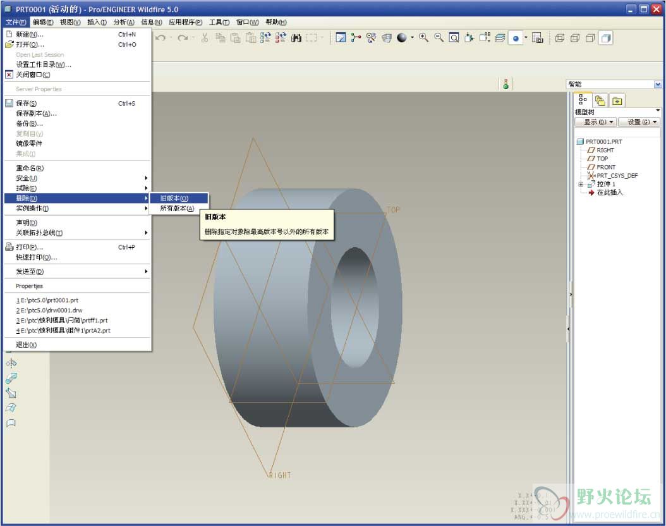Click 设置工作目录 menu entry
The image size is (666, 526).
click(x=77, y=64)
